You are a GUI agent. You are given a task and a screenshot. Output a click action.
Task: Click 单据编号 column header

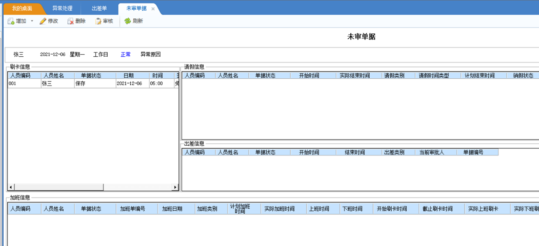(x=477, y=152)
